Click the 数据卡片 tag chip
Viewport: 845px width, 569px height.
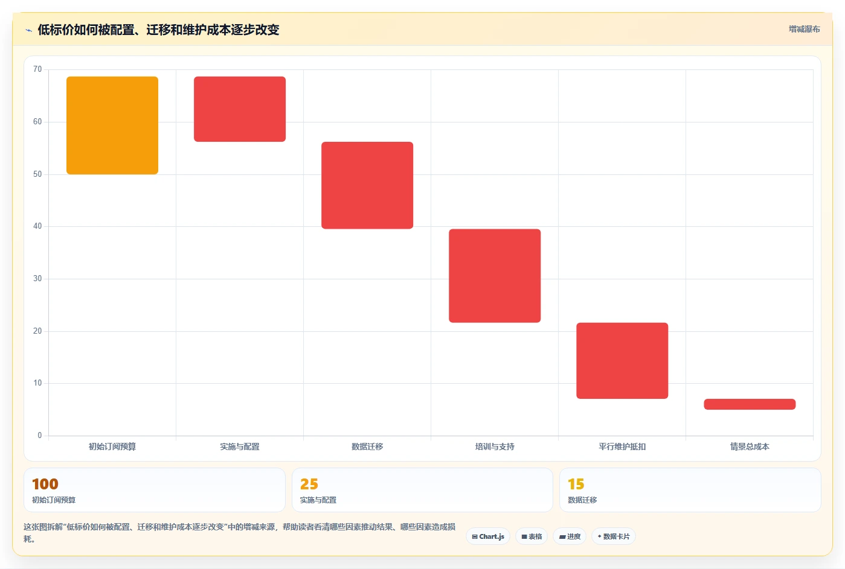613,536
